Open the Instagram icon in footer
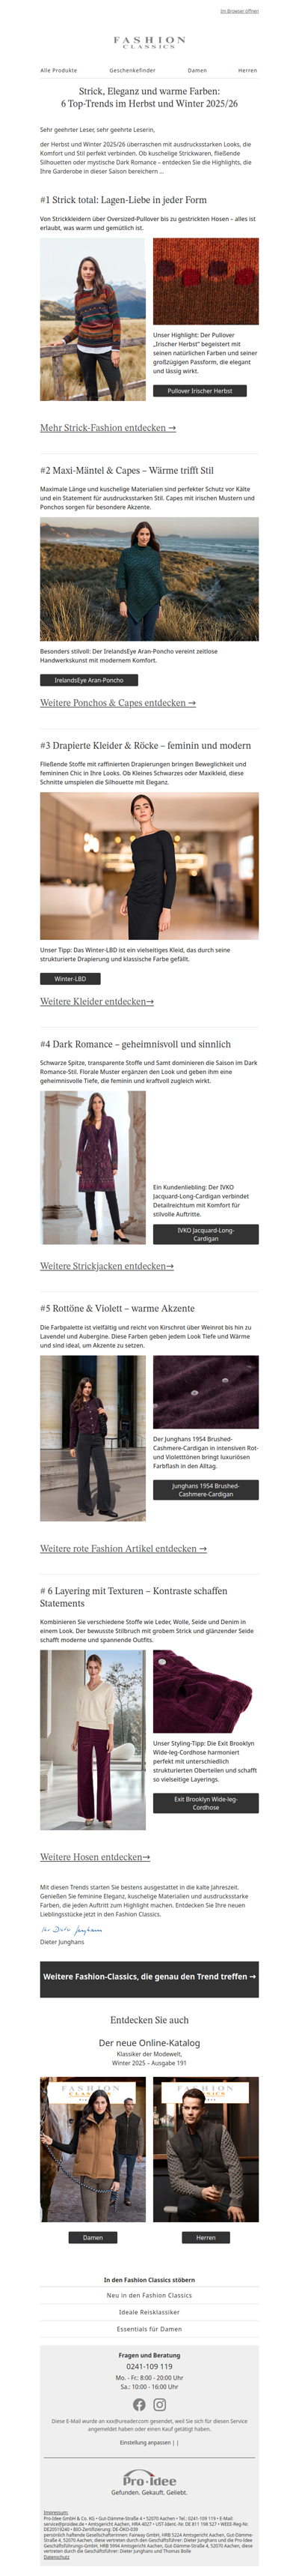 (159, 2404)
